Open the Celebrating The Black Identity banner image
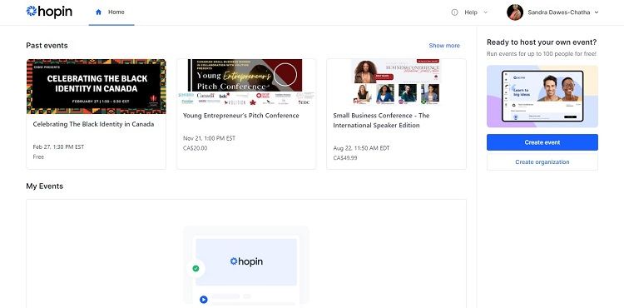 (96, 87)
